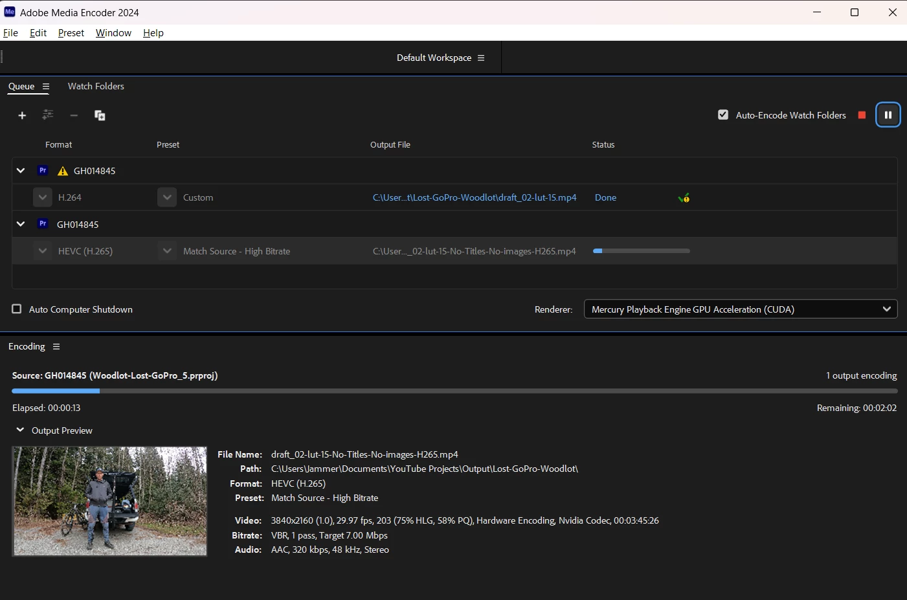The height and width of the screenshot is (600, 907).
Task: Click the Audio AAC, 320 kbps value
Action: [x=330, y=550]
